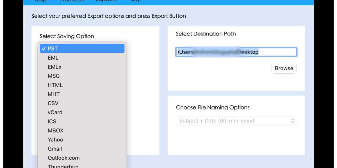Click the file naming dropdown arrows

tap(292, 121)
